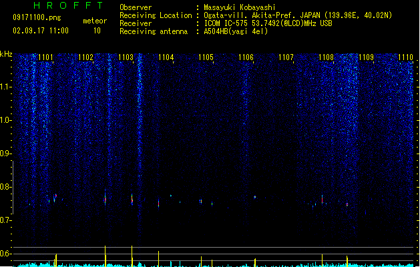The width and height of the screenshot is (420, 267).
Task: Select the A504HB(yagi 4el) antenna text
Action: pos(236,31)
